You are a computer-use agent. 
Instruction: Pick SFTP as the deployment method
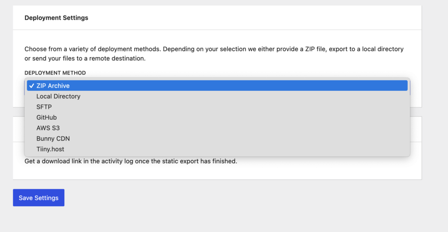[x=217, y=107]
